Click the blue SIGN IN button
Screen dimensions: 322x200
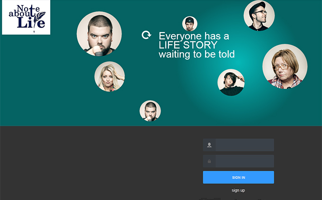click(x=238, y=177)
